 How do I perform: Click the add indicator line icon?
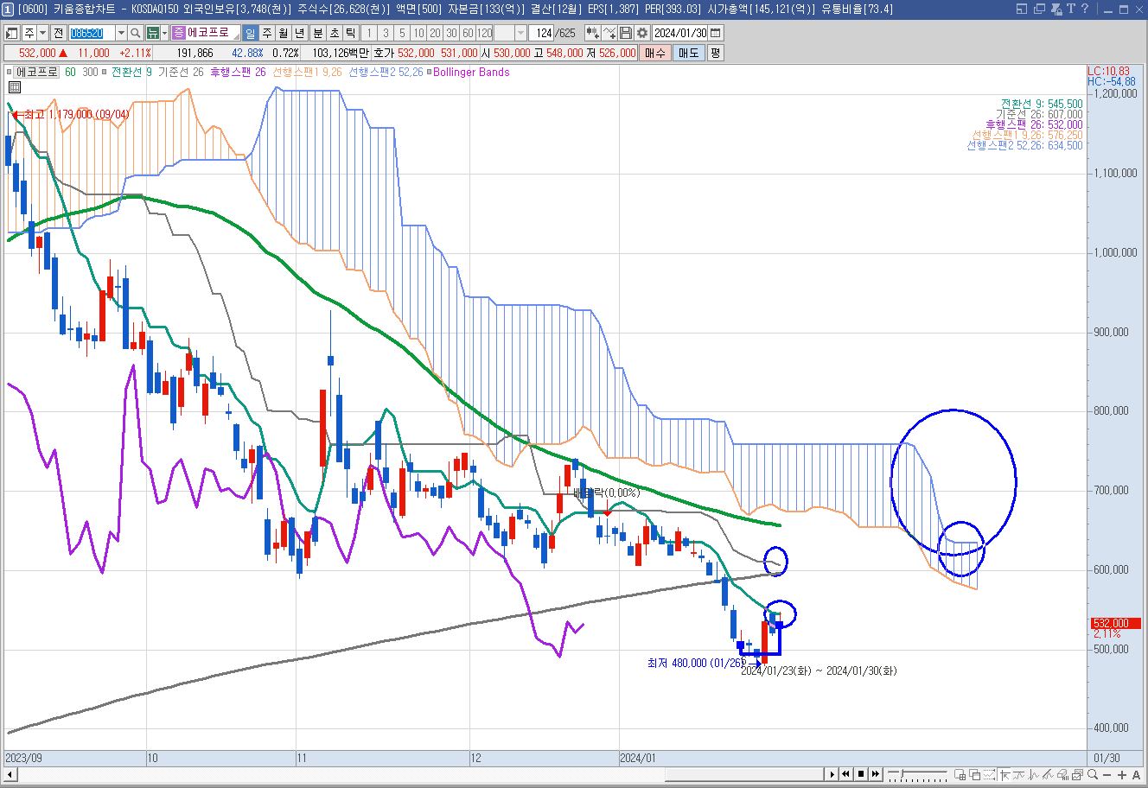click(609, 33)
